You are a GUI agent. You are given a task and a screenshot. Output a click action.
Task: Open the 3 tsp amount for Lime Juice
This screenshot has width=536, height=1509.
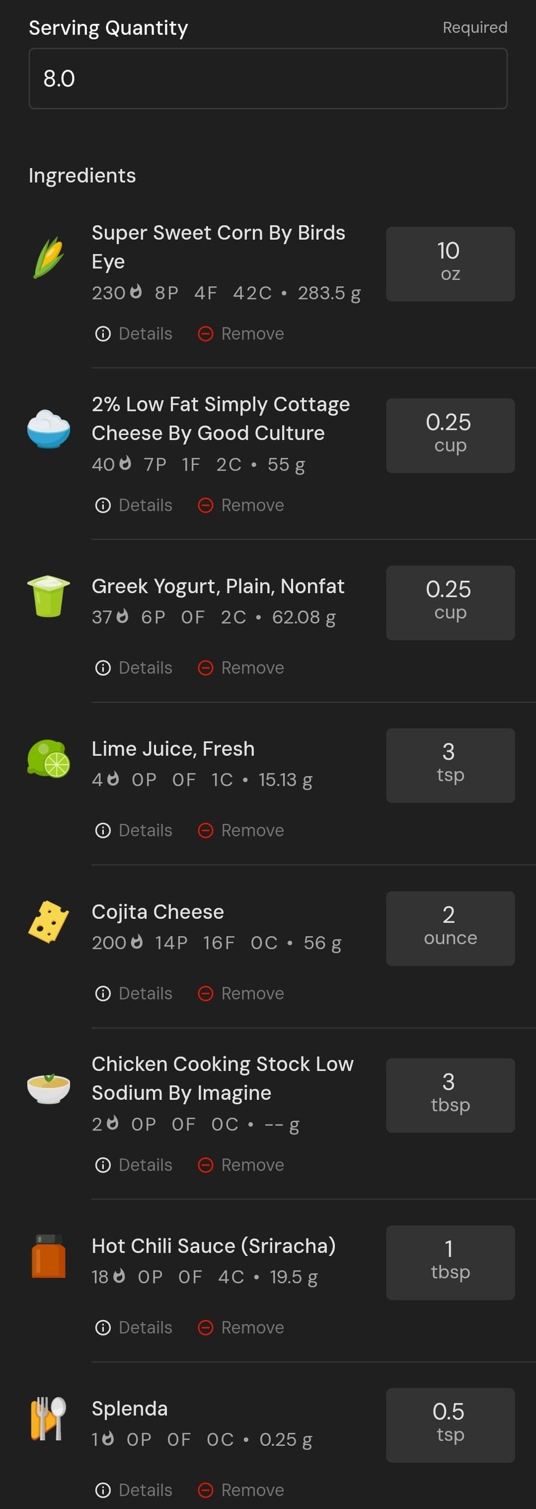pos(450,766)
